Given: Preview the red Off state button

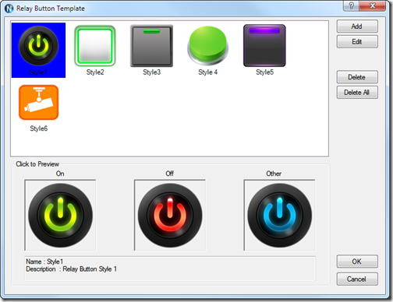Looking at the screenshot, I should (170, 216).
